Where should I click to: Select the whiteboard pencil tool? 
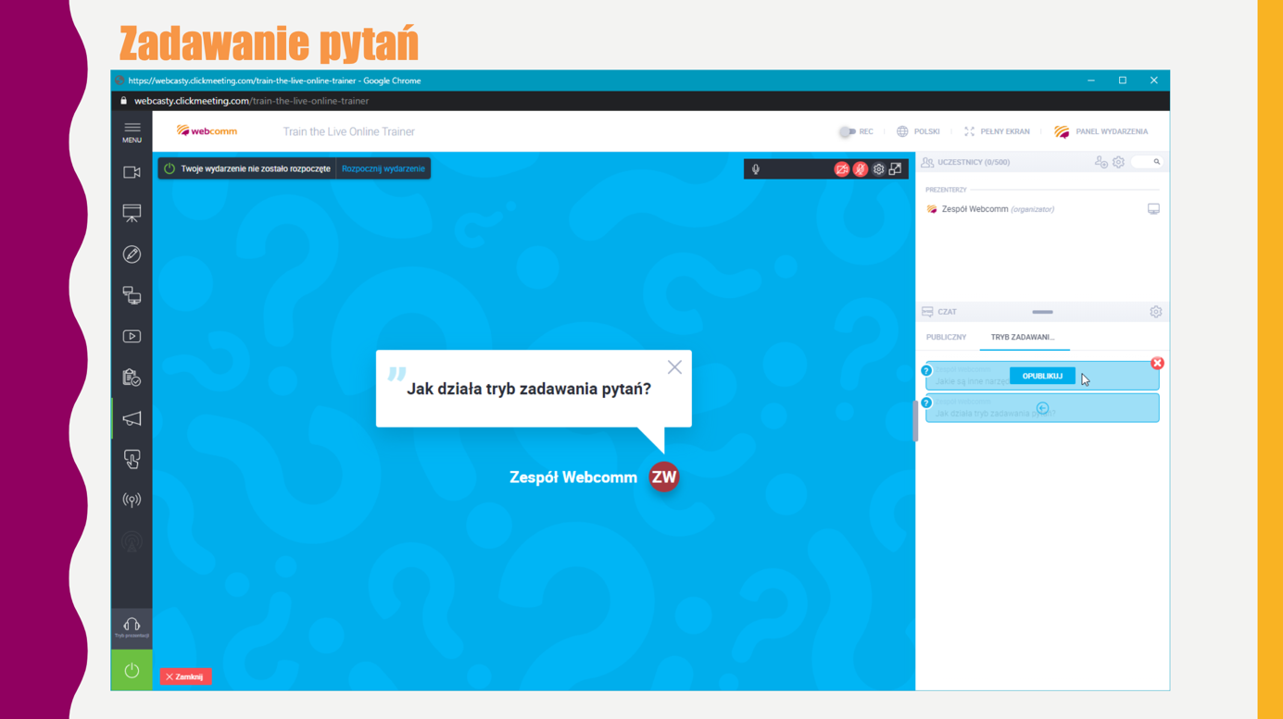point(132,254)
